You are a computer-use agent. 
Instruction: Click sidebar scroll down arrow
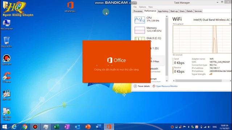click(x=167, y=81)
